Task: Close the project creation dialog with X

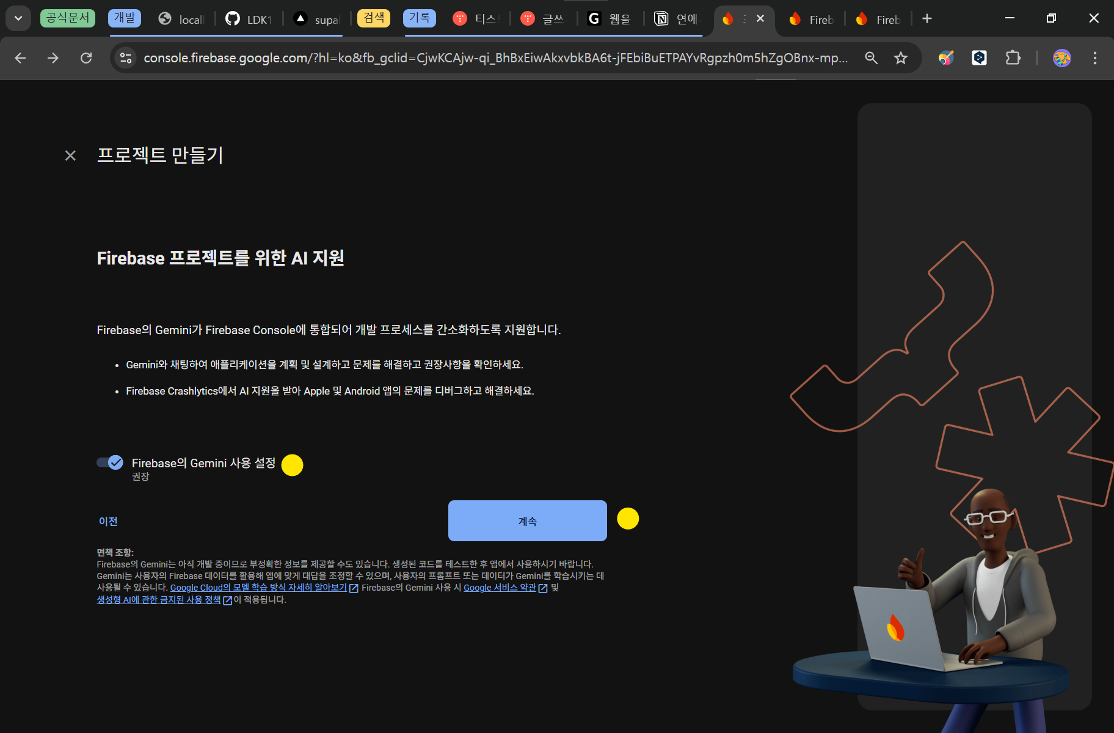Action: tap(70, 156)
